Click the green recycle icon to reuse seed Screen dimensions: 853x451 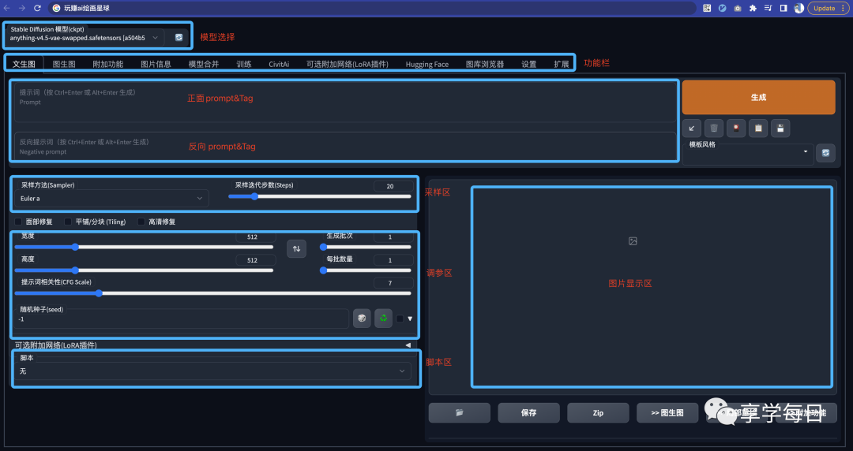[384, 319]
